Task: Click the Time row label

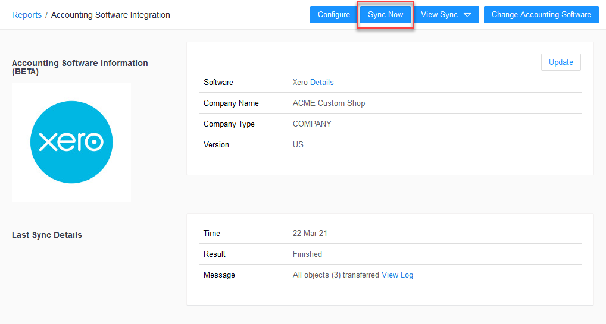Action: 212,233
